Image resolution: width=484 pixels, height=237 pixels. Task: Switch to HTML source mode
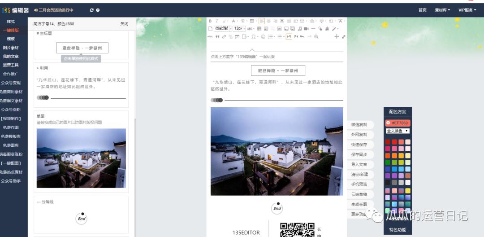[210, 36]
